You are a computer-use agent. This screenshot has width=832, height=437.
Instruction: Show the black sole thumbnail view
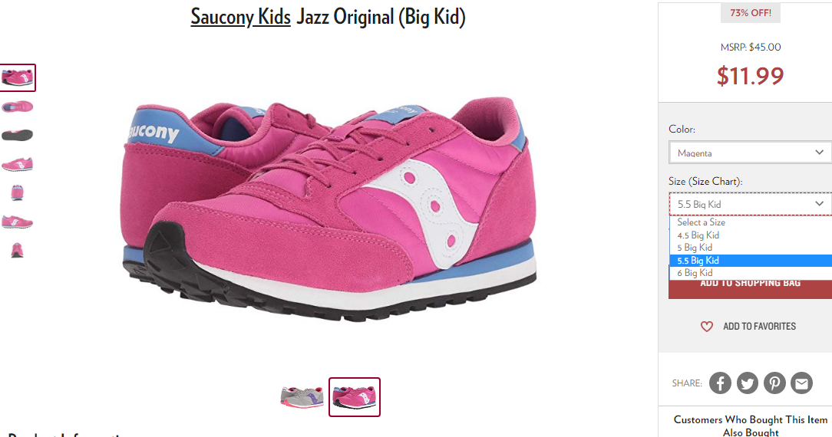[x=18, y=135]
